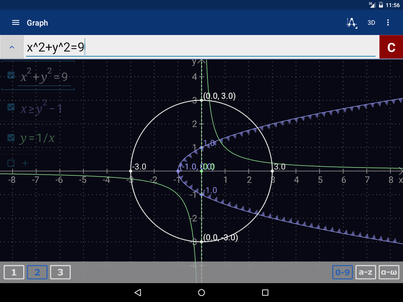Screen dimensions: 403x302
Task: Tap the Android recent apps button
Action: coord(265,293)
